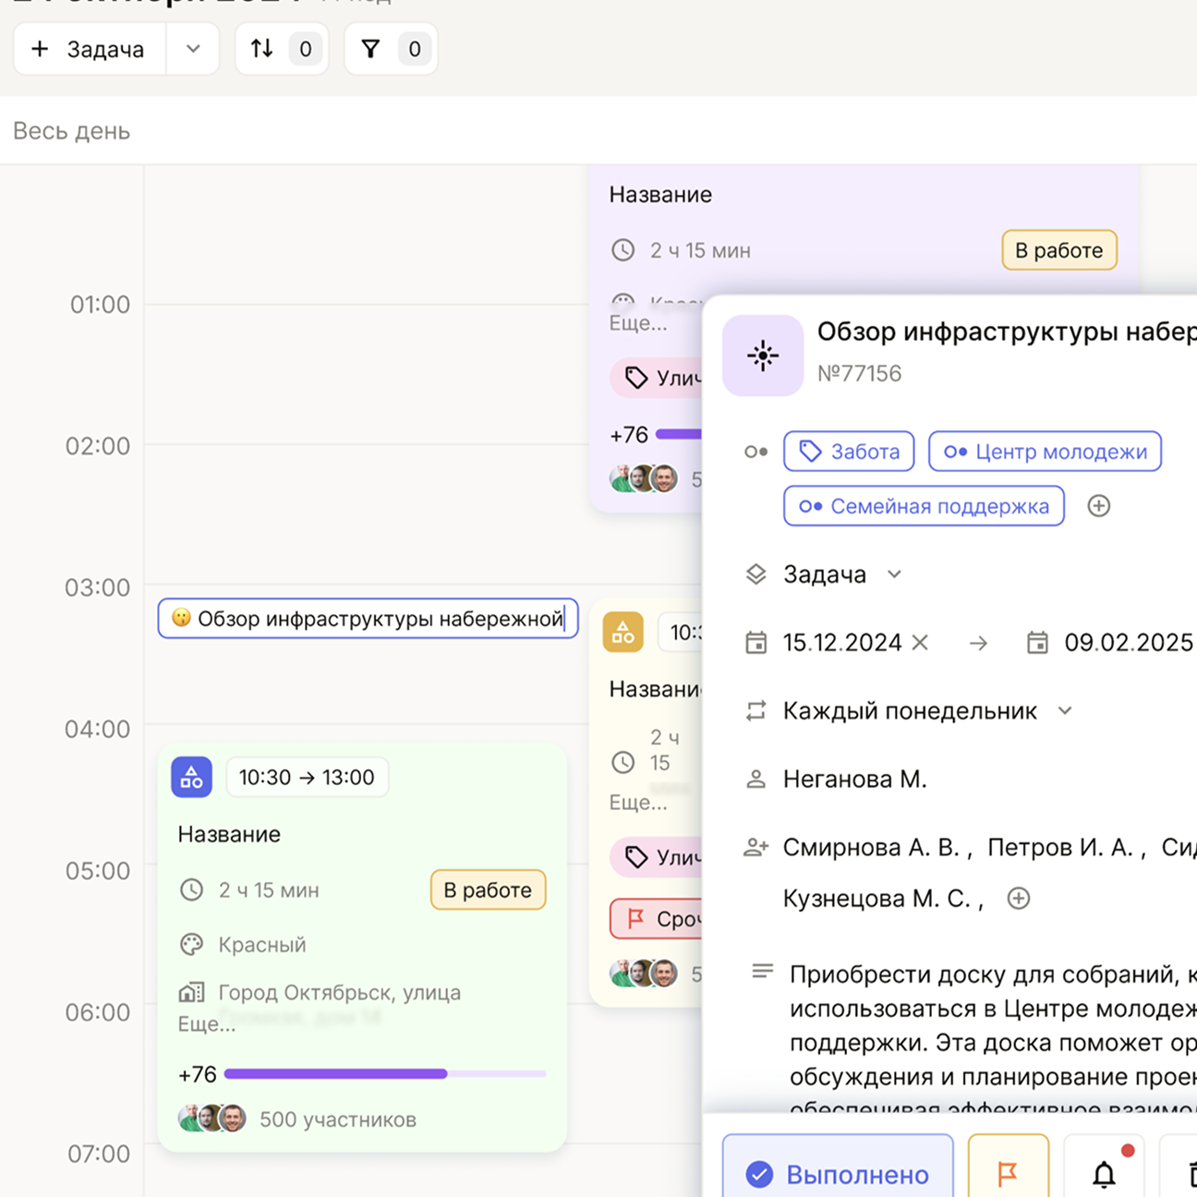Open the 10:30 → 13:00 time chip

[x=307, y=778]
